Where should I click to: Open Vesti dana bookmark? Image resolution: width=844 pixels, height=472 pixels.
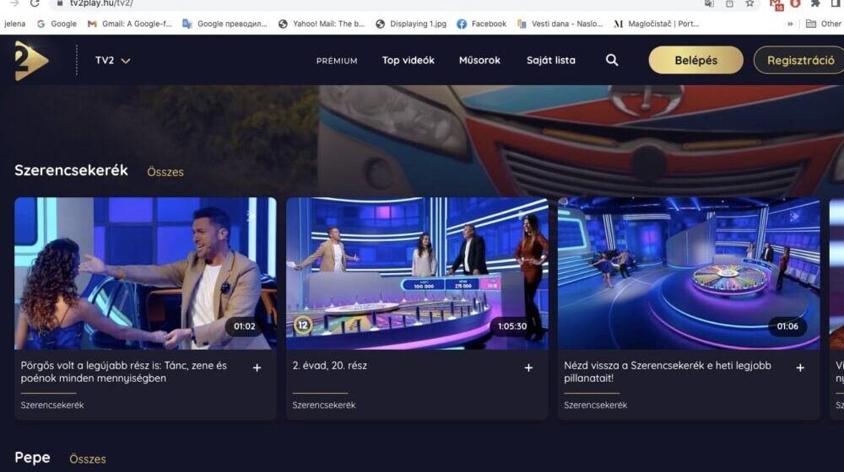point(560,24)
